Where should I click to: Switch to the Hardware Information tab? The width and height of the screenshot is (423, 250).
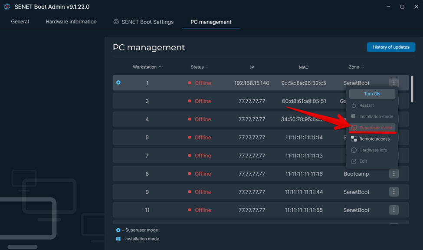[71, 21]
